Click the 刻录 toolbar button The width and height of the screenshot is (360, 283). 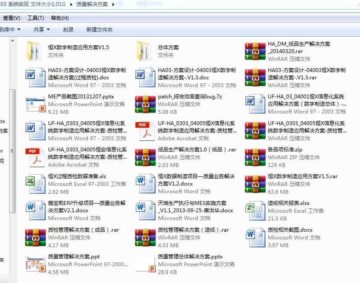tap(68, 29)
